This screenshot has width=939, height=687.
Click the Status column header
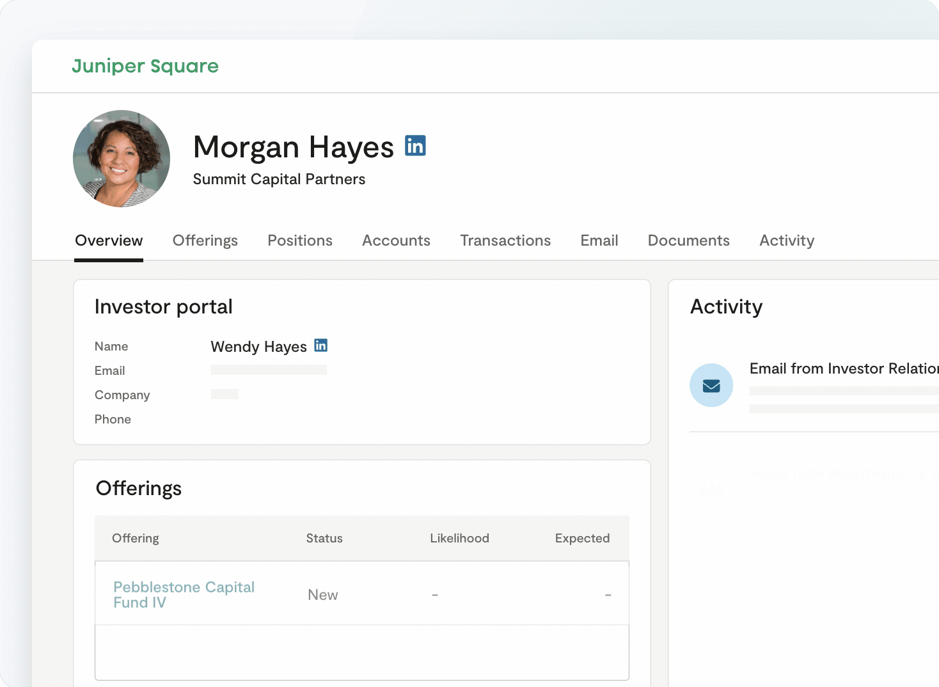pos(324,539)
